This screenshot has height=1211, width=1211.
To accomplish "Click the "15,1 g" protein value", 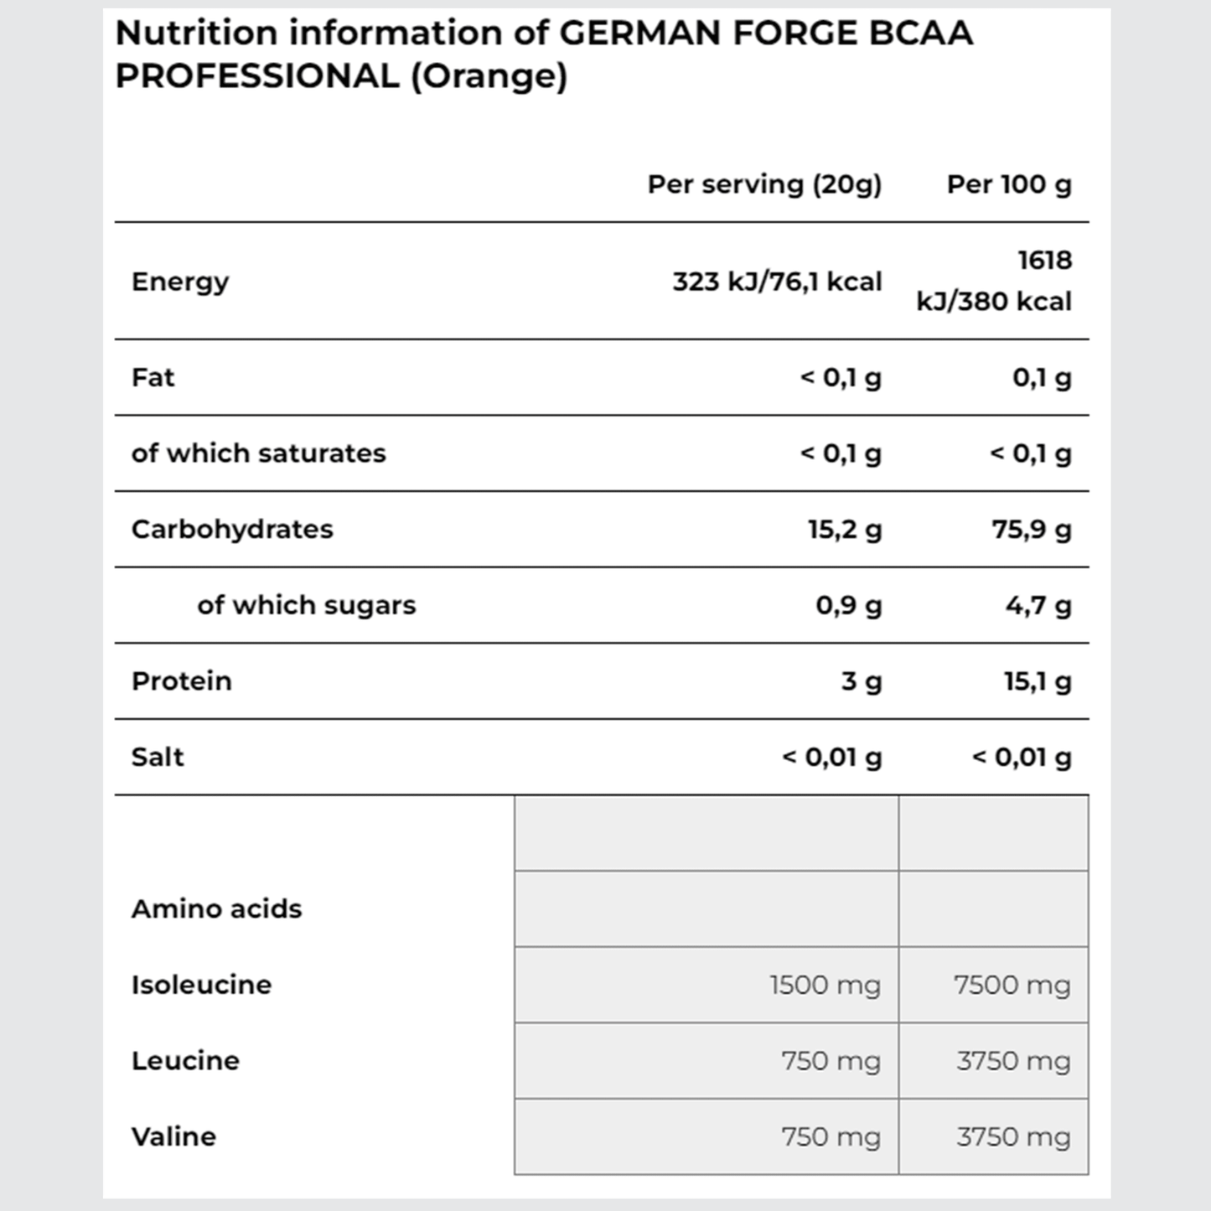I will click(x=1038, y=681).
